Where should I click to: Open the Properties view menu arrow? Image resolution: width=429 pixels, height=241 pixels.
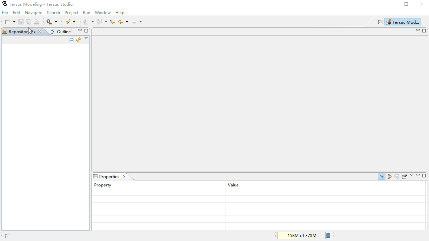point(412,175)
